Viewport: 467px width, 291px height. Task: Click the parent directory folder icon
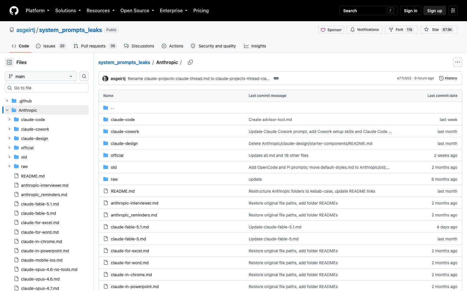106,108
